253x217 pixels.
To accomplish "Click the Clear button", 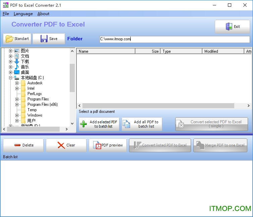I will [66, 145].
